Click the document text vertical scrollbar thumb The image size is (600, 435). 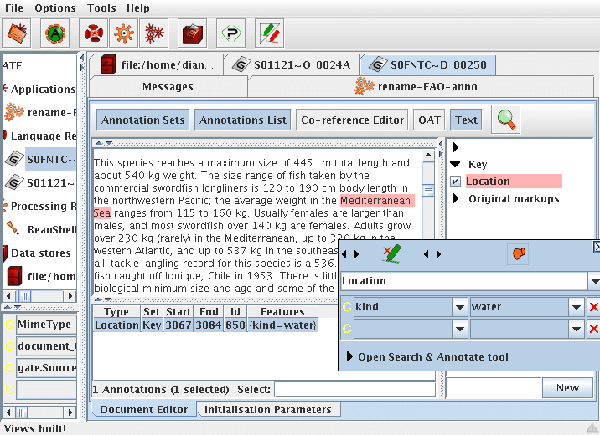pyautogui.click(x=428, y=190)
